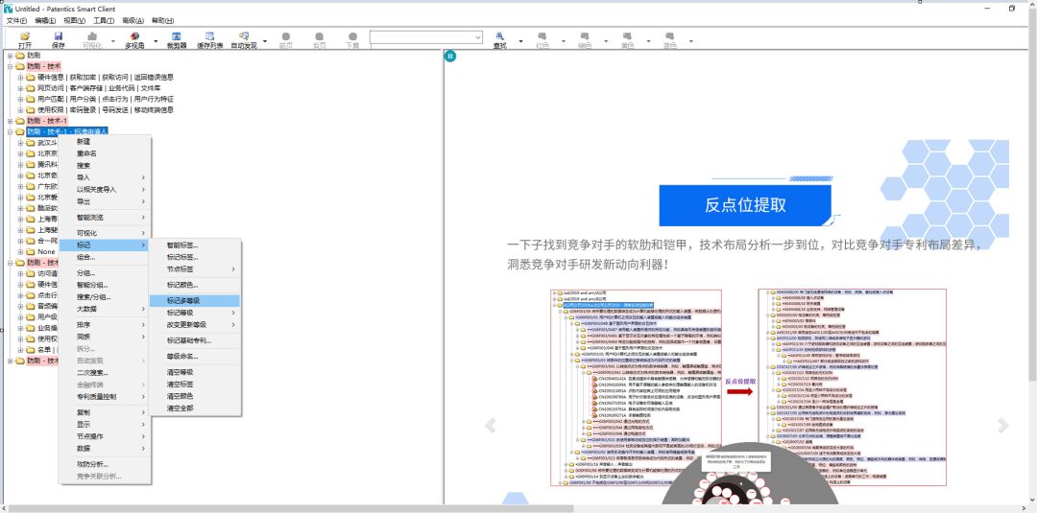This screenshot has height=513, width=1037.
Task: Expand the 防刷 - 技术-1 node
Action: click(x=10, y=121)
